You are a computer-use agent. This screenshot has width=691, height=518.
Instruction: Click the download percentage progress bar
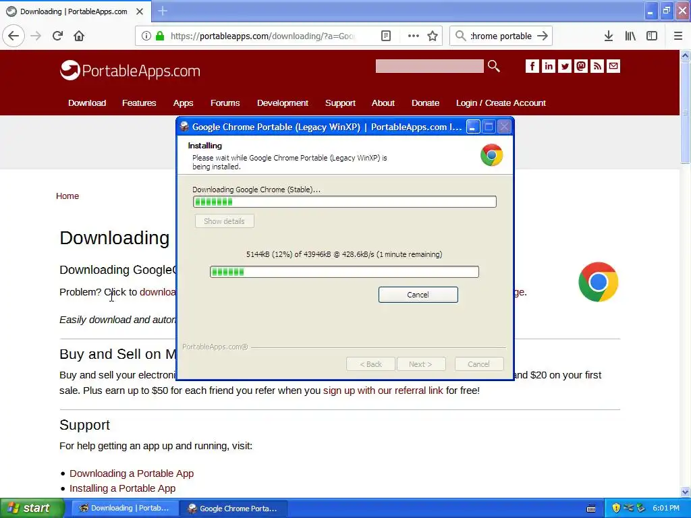coord(344,272)
